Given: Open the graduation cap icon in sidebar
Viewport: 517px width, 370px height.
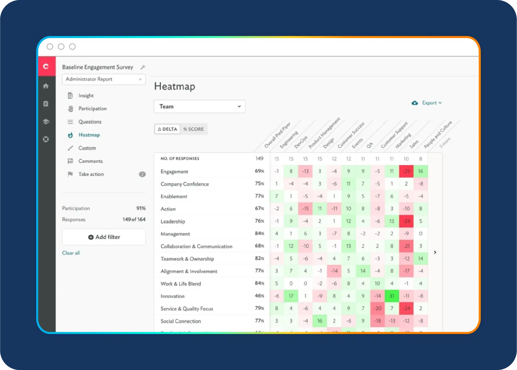Looking at the screenshot, I should click(46, 121).
